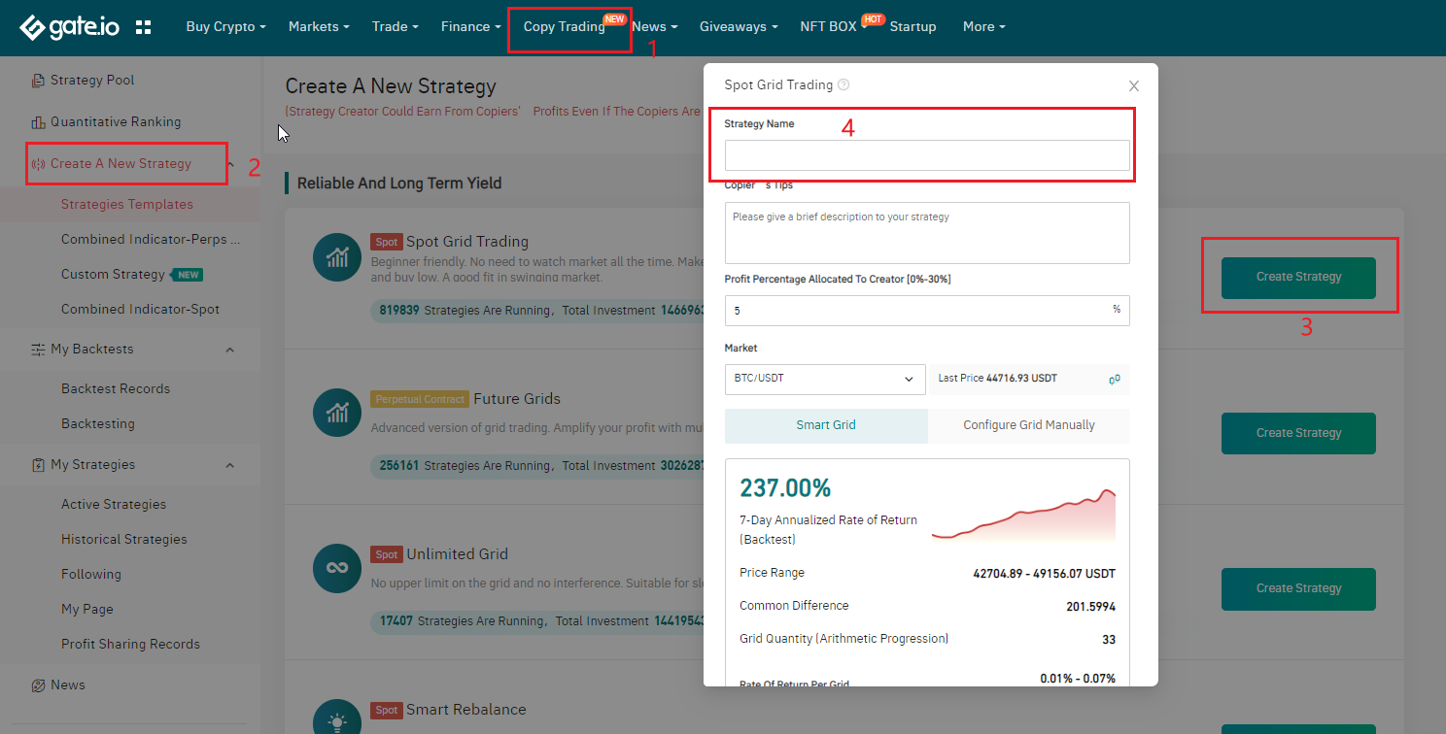Screen dimensions: 1446x734
Task: Open Active Strategies in the sidebar
Action: click(x=114, y=504)
